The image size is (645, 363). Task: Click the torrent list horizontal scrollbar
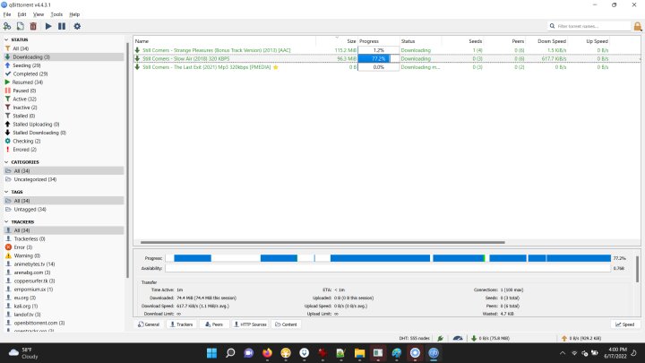coord(322,242)
